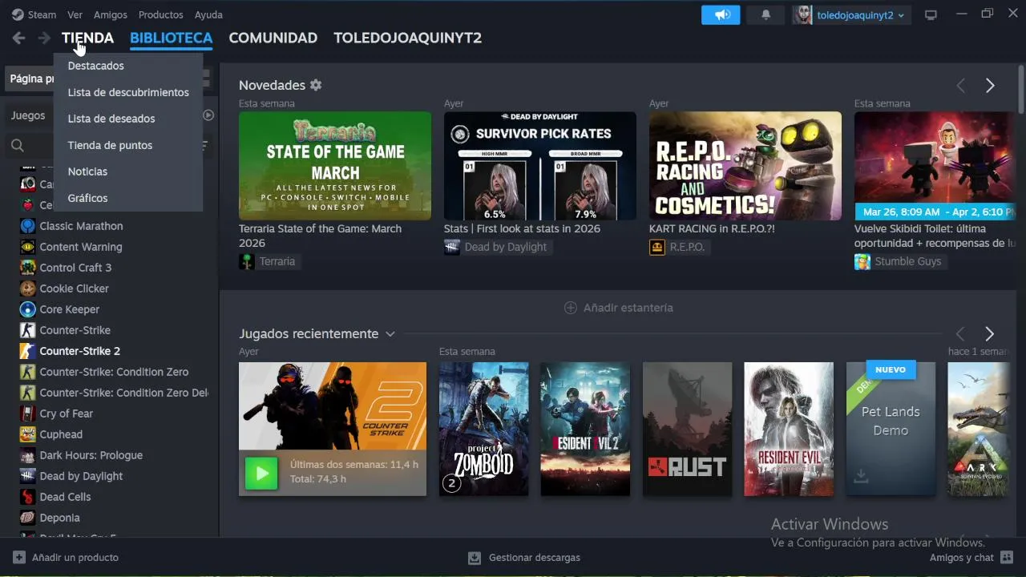Click the back navigation arrow
Screen dimensions: 1026x577
(18, 38)
